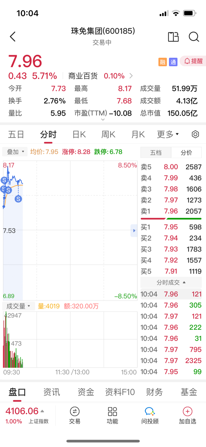This screenshot has width=206, height=447.
Task: Open the 叠加 overlay dropdown
Action: pos(15,152)
